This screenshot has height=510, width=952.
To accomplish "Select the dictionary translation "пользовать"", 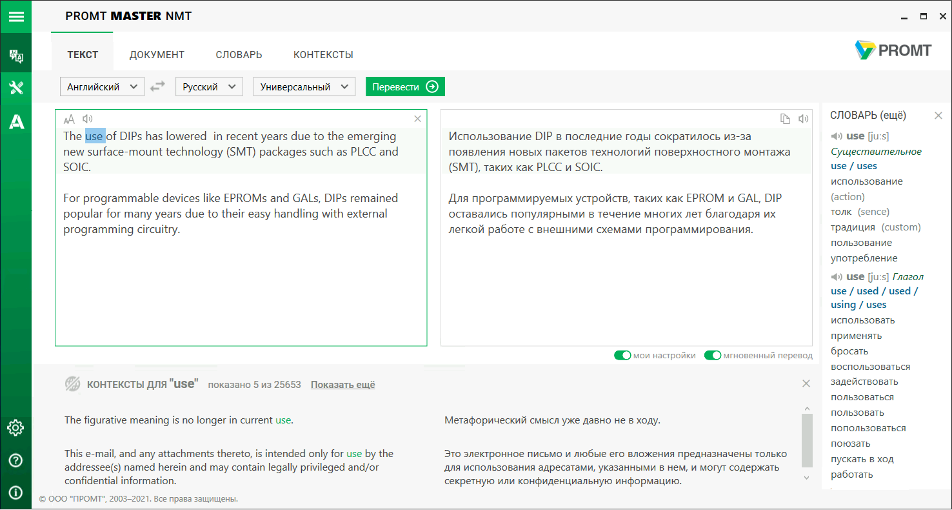I will (x=858, y=413).
